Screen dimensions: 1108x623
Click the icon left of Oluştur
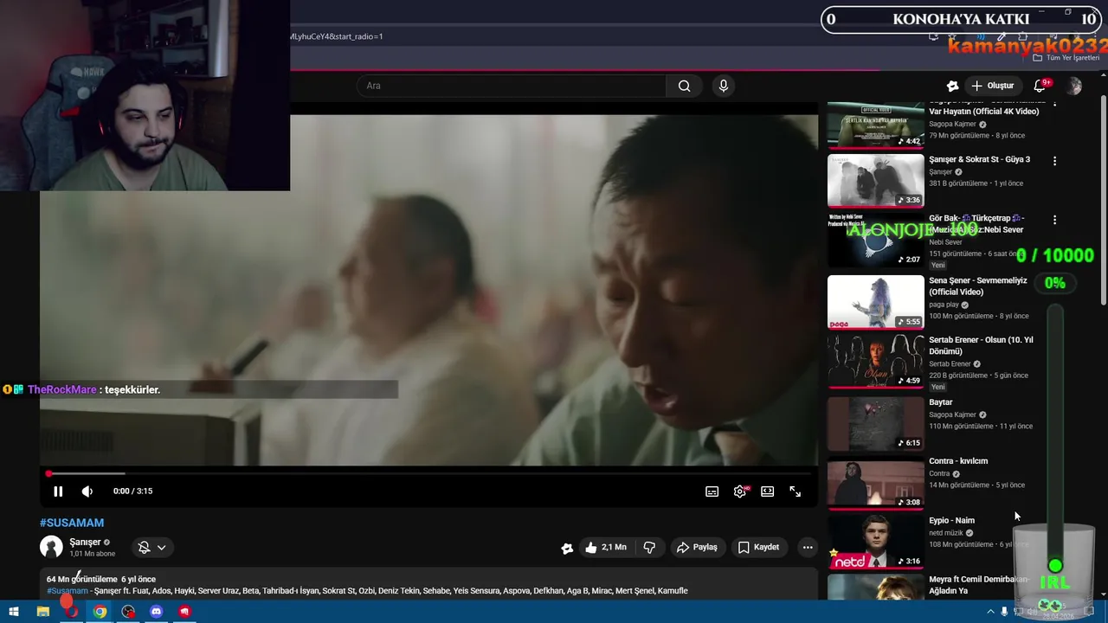tap(952, 86)
